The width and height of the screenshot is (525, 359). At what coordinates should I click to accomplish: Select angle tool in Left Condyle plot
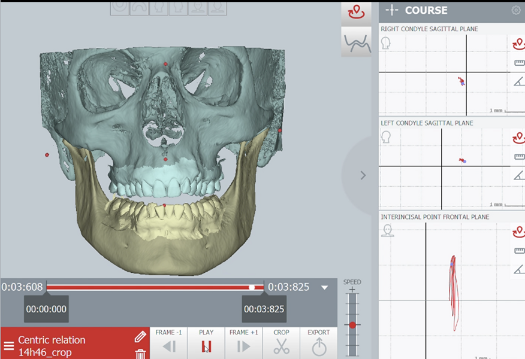519,175
